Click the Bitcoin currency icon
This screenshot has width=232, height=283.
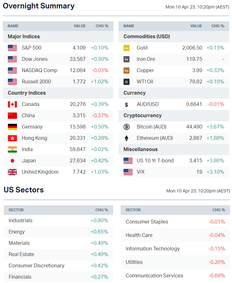126,127
